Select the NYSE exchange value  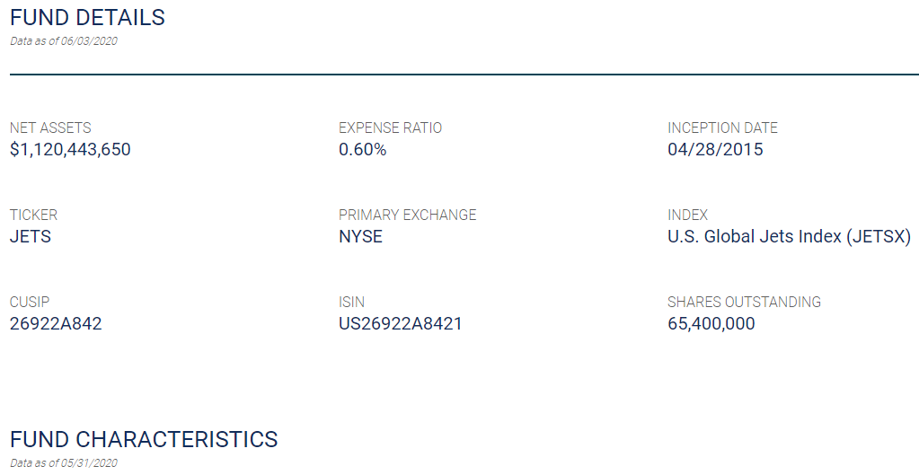click(360, 237)
